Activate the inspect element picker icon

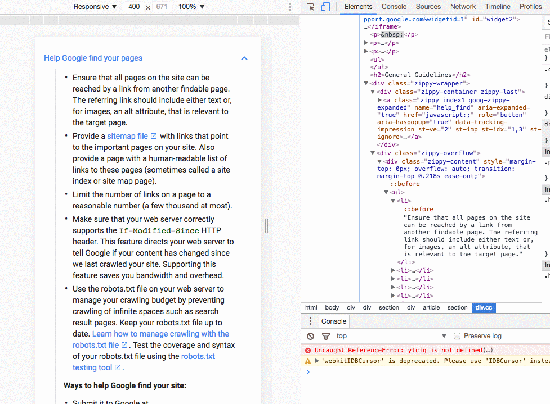(x=310, y=7)
